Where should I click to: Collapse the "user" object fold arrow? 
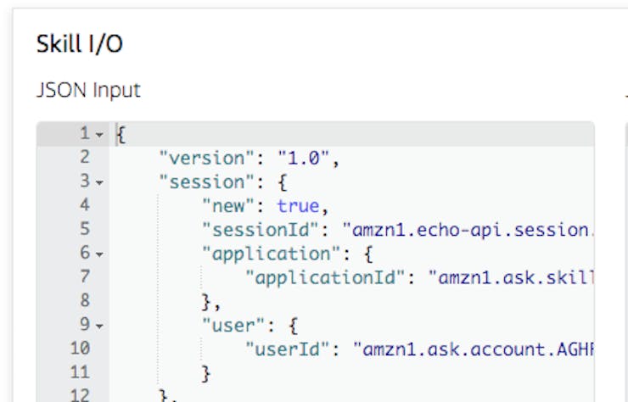click(x=99, y=326)
